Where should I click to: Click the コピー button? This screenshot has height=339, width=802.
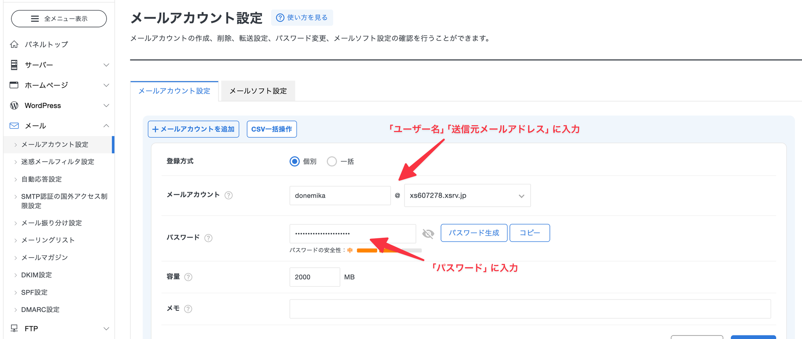pos(530,233)
